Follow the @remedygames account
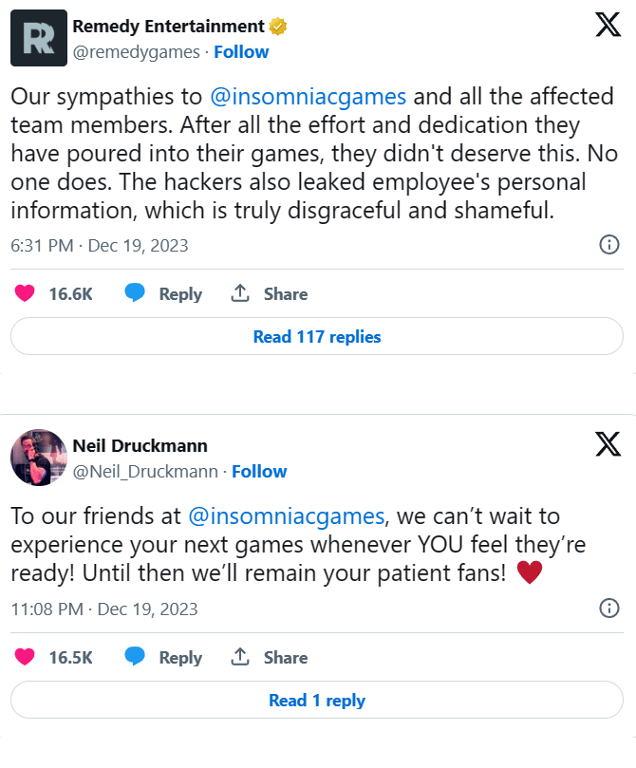Screen dimensions: 636x768 pos(241,52)
